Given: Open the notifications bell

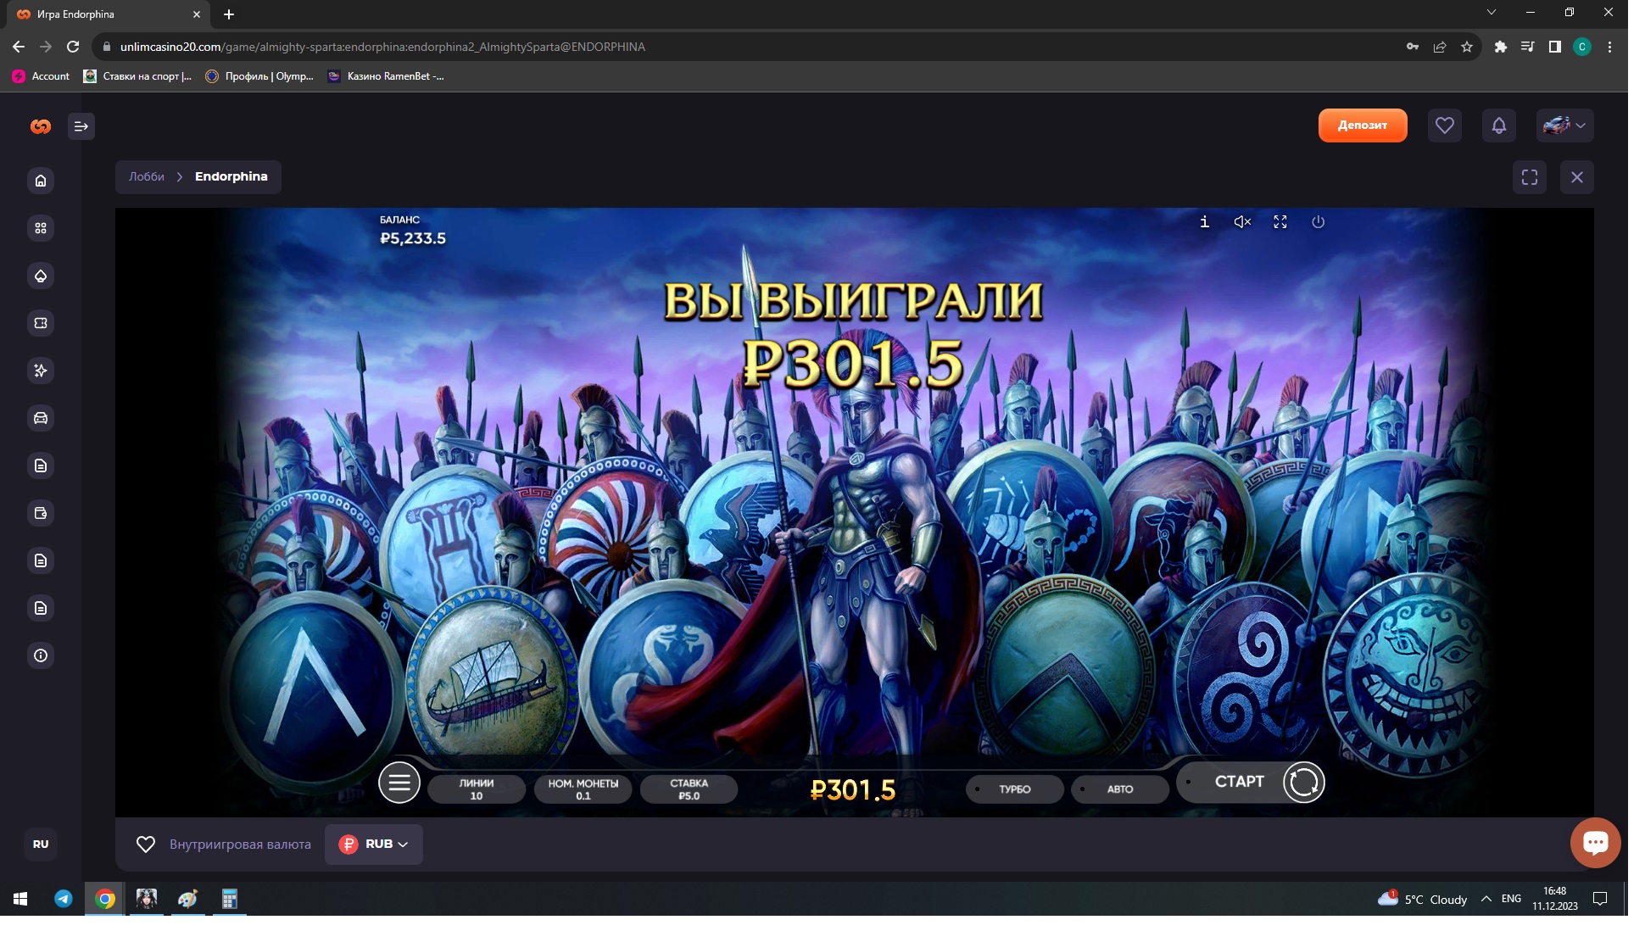Looking at the screenshot, I should click(x=1498, y=125).
